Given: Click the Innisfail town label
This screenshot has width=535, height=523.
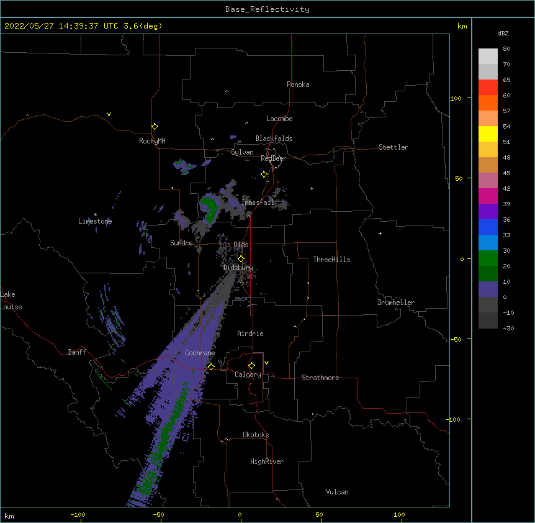Looking at the screenshot, I should point(258,202).
